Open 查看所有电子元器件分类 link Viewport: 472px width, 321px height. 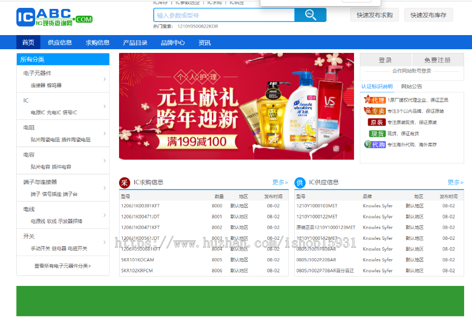[62, 265]
